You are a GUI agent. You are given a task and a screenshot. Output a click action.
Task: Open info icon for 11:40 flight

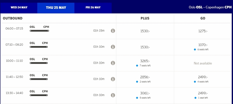113,79
